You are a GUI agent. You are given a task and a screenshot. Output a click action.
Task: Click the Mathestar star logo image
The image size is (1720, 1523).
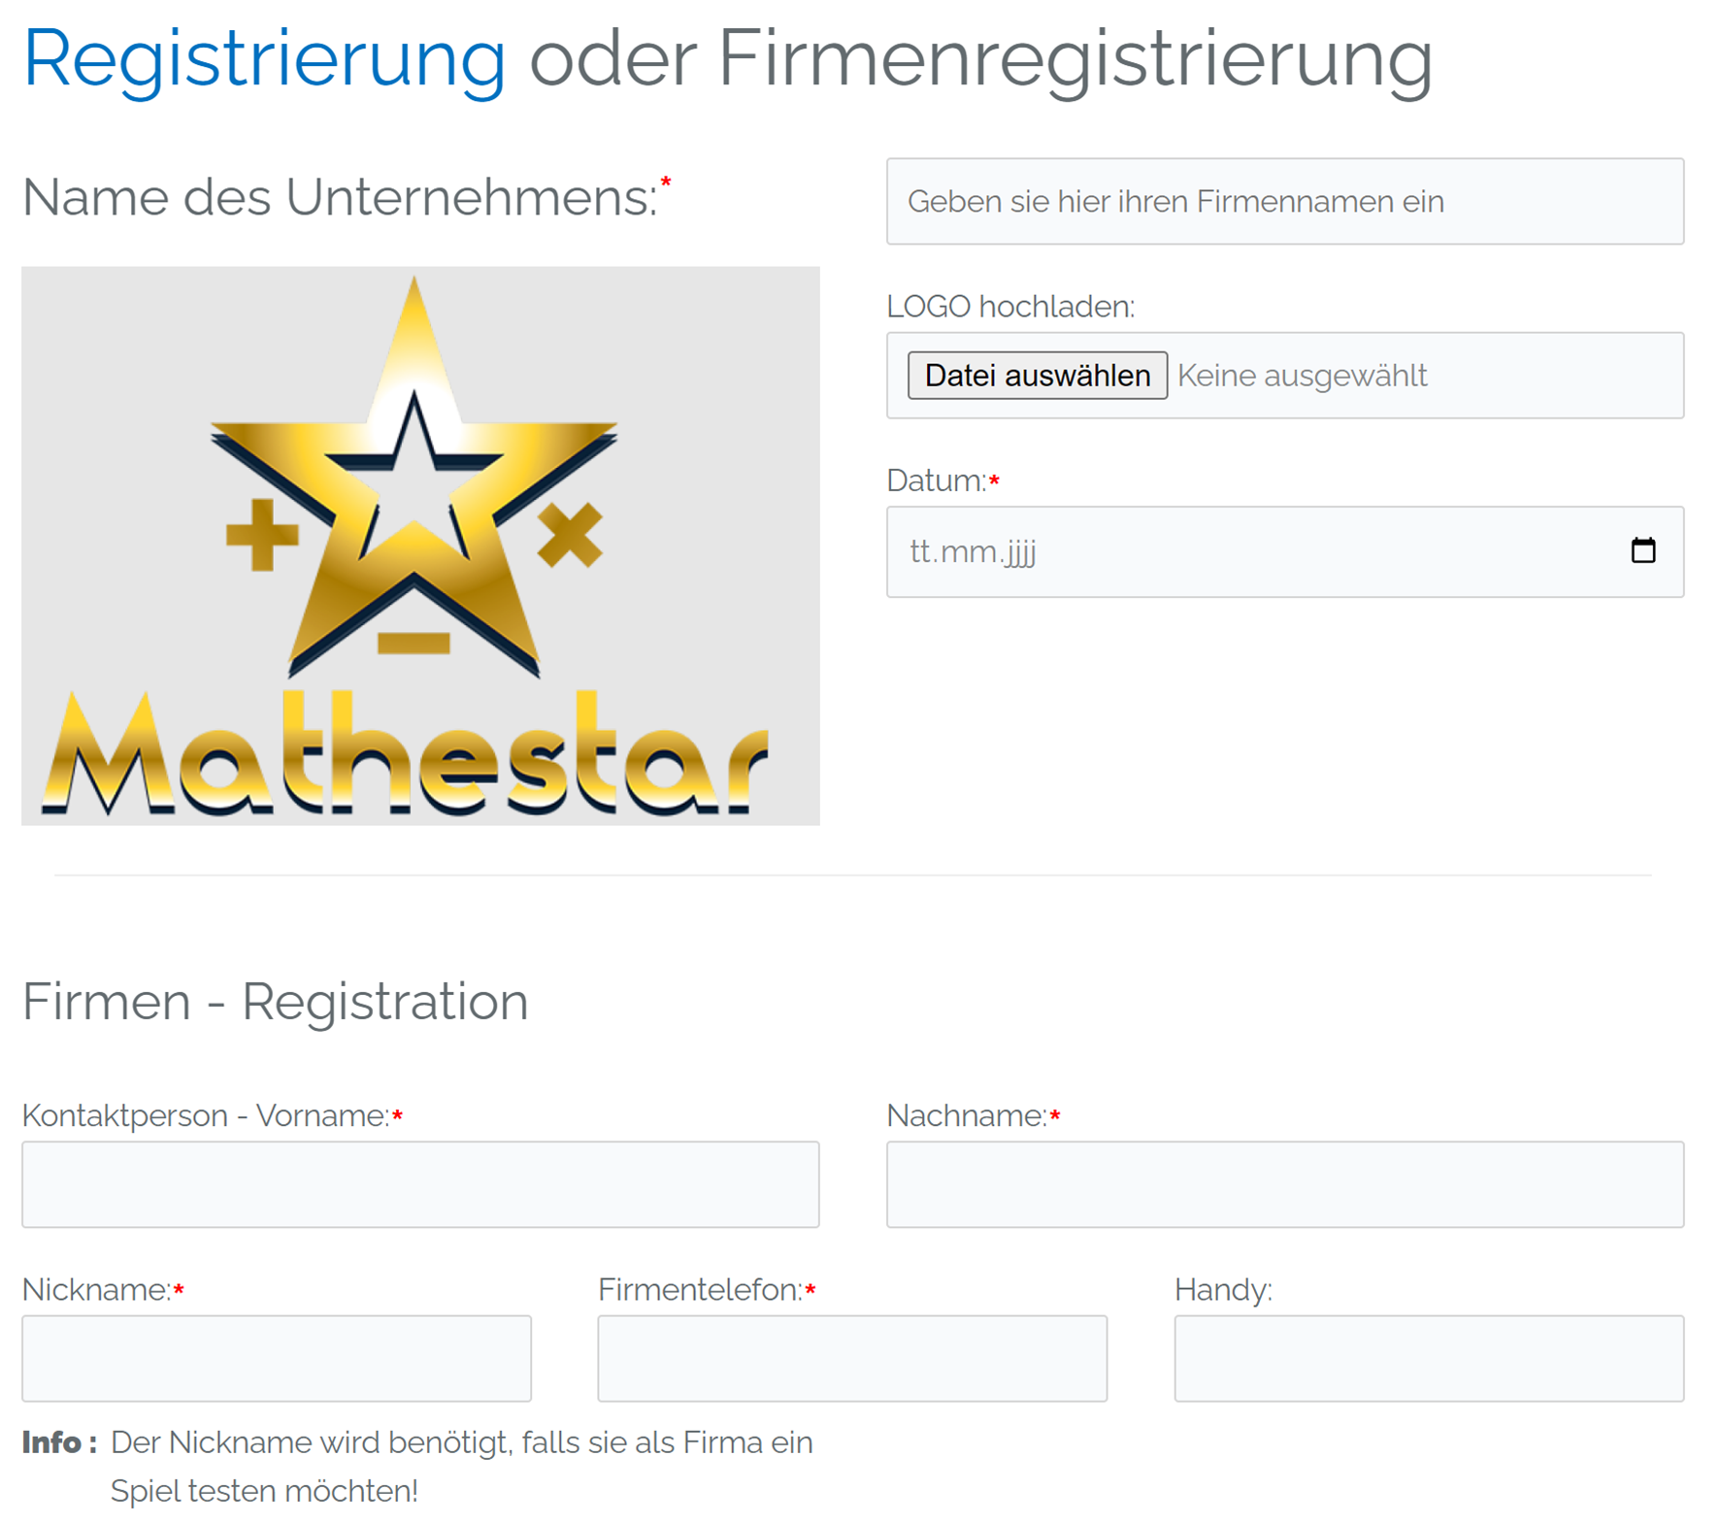[420, 546]
